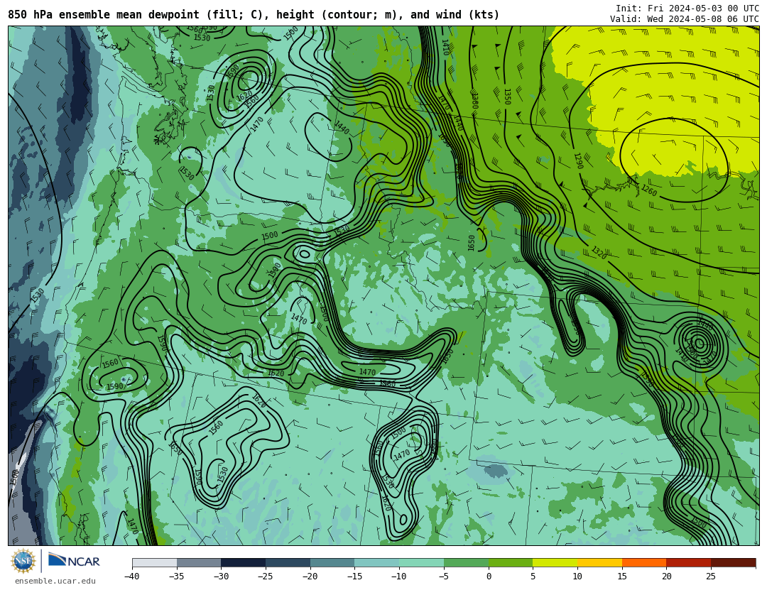Viewport: 767px width, 590px height.
Task: Click the 25 colorbar tick label
Action: coord(711,577)
